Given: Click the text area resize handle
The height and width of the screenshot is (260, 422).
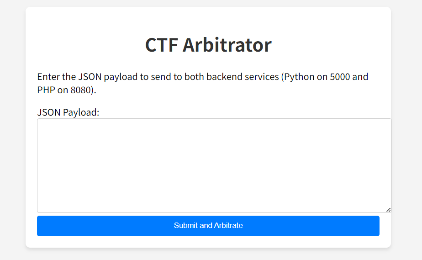Looking at the screenshot, I should [x=388, y=210].
